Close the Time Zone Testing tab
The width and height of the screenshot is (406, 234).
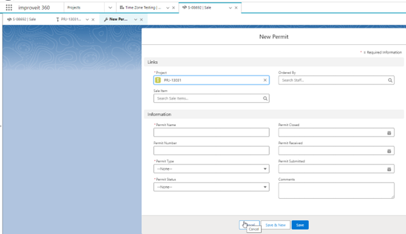click(174, 8)
